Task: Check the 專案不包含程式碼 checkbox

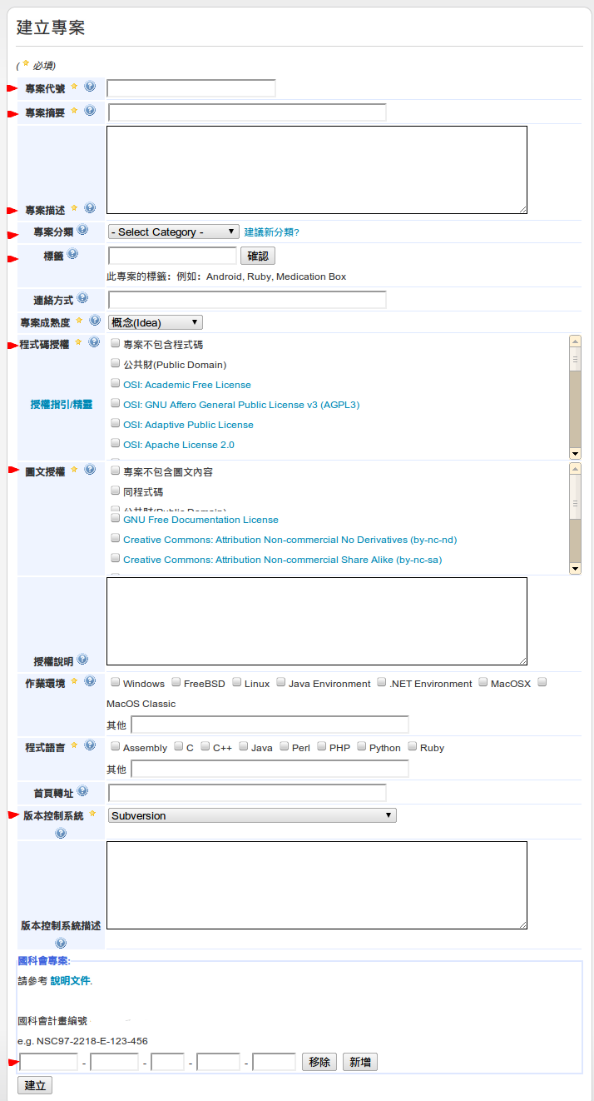Action: (116, 343)
